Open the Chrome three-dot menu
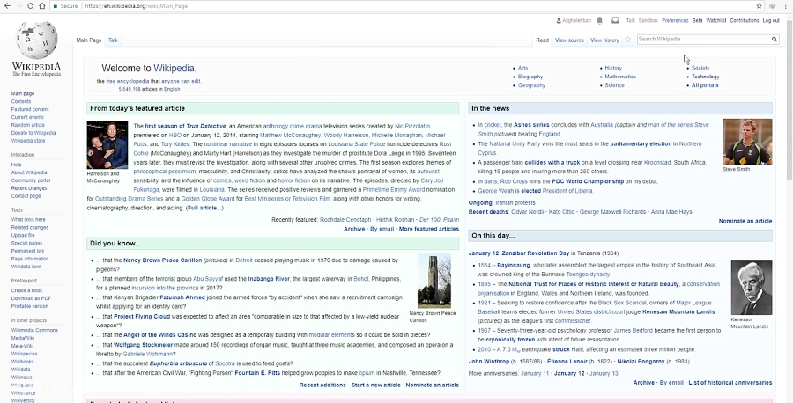Viewport: 793px width, 403px height. (x=785, y=5)
